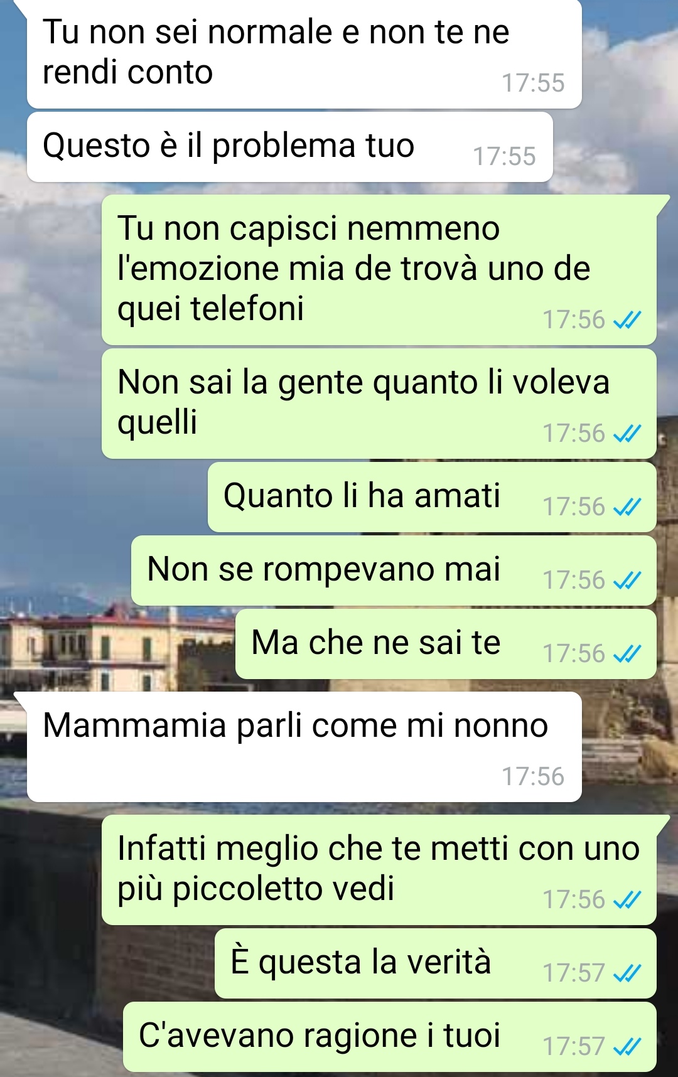The height and width of the screenshot is (1077, 678).
Task: Tap the 'Quanto li ha amati' bubble
Action: click(432, 497)
